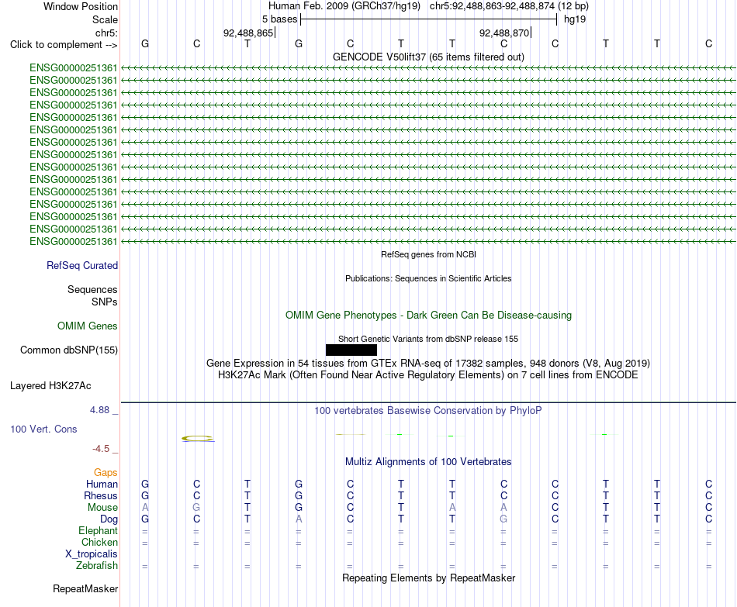The image size is (737, 607).
Task: Click the 'OMIM Gene Phenotypes' track title
Action: coord(428,316)
